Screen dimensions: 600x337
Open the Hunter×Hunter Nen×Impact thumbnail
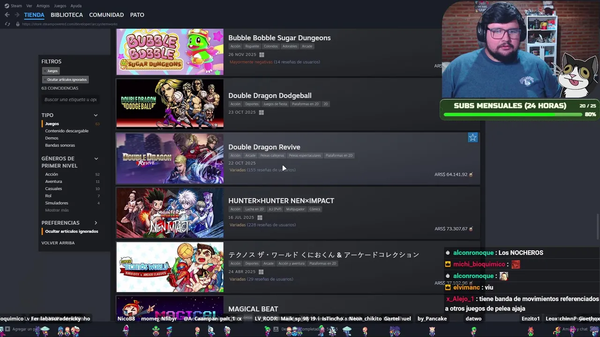pyautogui.click(x=170, y=212)
